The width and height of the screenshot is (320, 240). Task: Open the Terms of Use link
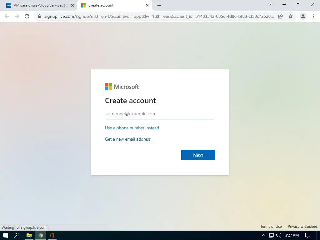[271, 227]
